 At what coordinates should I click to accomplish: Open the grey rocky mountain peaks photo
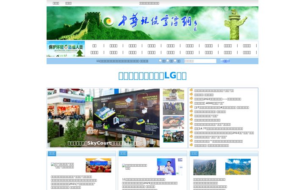click(x=205, y=167)
